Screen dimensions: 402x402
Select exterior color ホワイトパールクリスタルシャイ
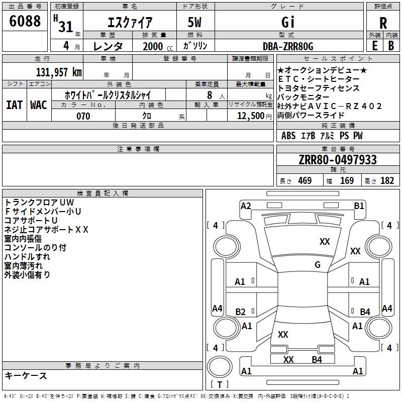(x=108, y=95)
